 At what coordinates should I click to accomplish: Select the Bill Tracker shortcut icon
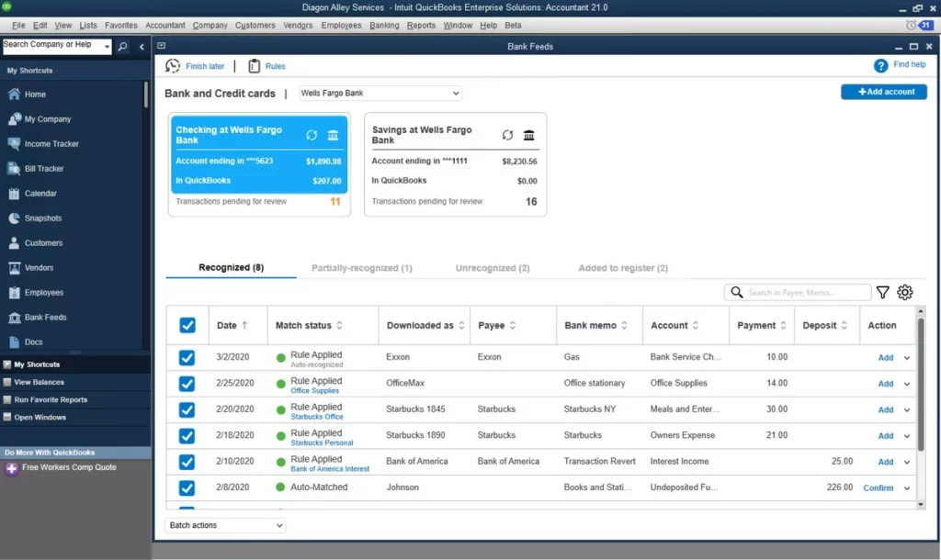click(x=13, y=168)
